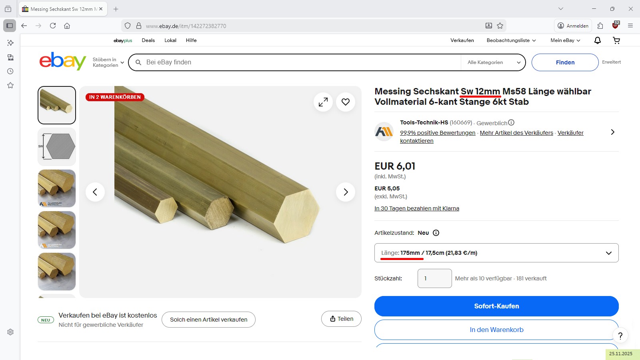Show next product image
This screenshot has width=640, height=360.
(346, 192)
